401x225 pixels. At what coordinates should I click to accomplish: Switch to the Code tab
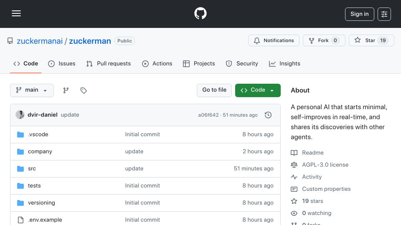tap(25, 63)
